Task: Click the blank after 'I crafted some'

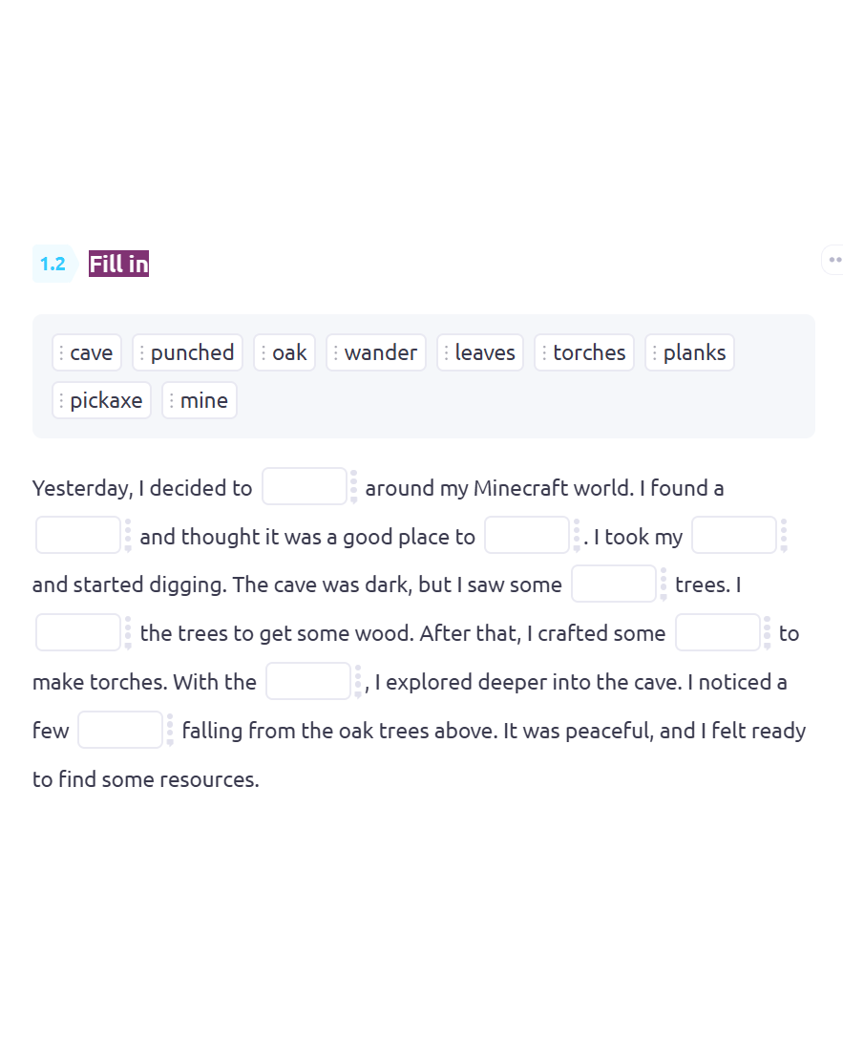Action: click(718, 632)
